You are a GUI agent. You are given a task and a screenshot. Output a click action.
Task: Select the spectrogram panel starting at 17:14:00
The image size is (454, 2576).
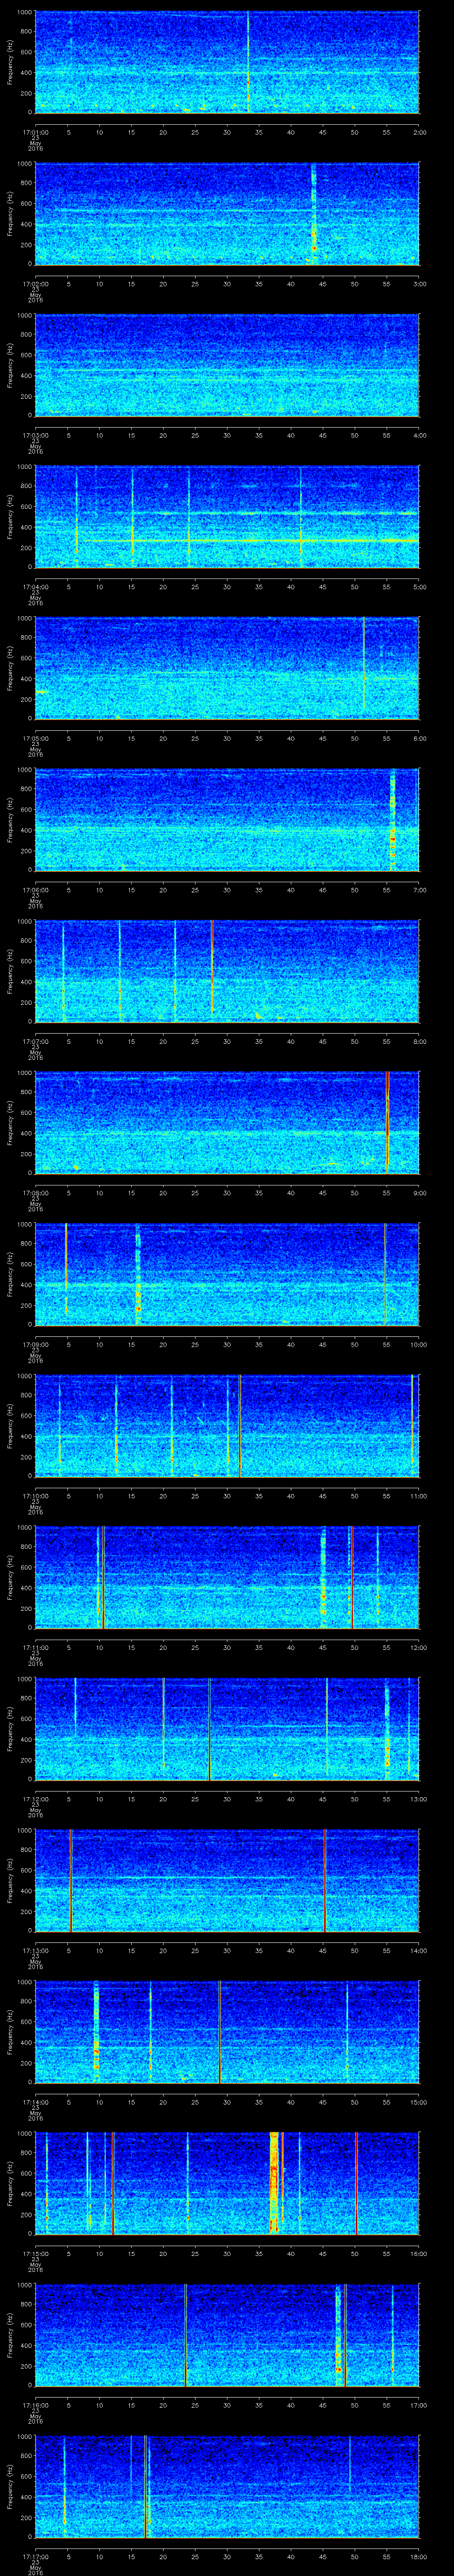pos(227,2032)
